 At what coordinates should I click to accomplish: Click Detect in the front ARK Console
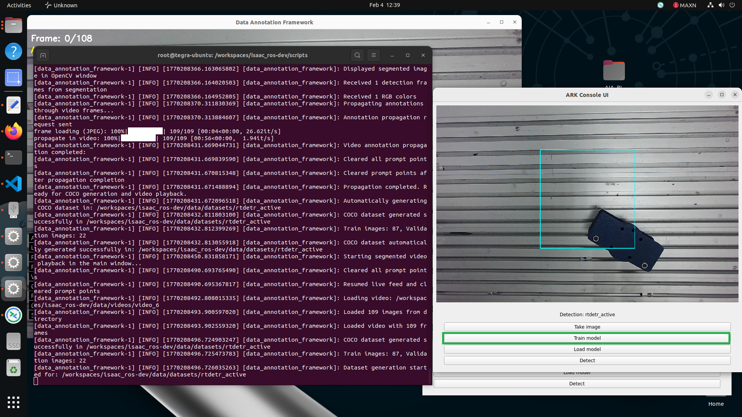[587, 360]
